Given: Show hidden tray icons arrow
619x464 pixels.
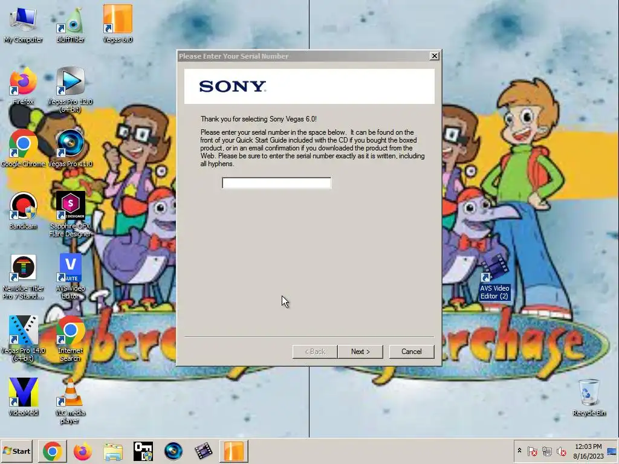Looking at the screenshot, I should click(519, 451).
